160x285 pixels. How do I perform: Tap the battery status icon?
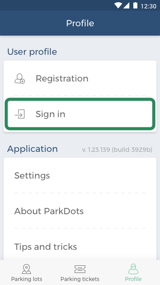pos(135,5)
